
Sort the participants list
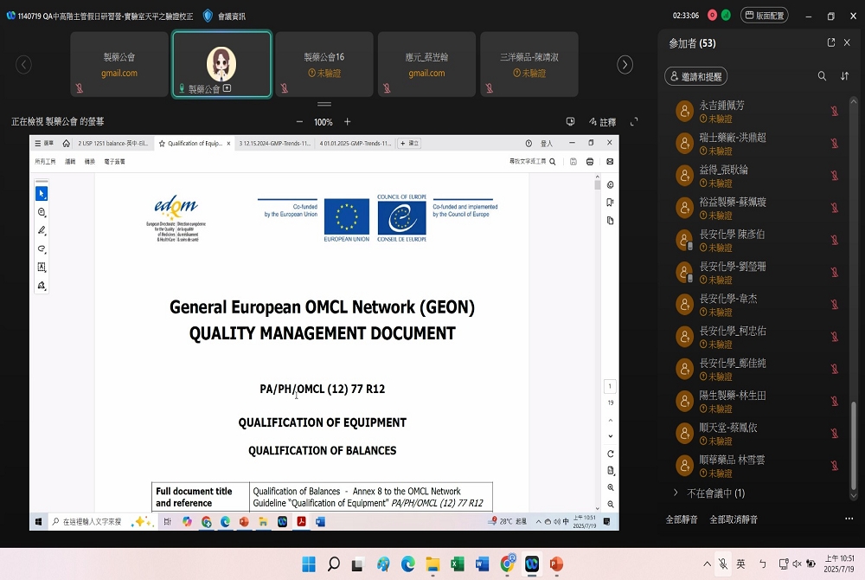click(844, 76)
